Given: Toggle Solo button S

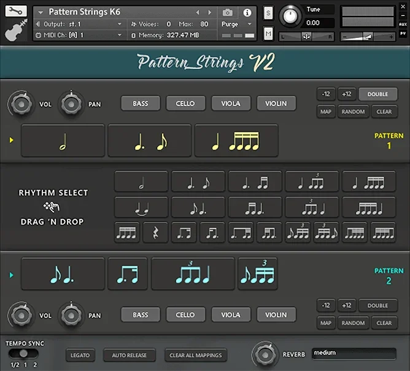Looking at the screenshot, I should click(268, 13).
